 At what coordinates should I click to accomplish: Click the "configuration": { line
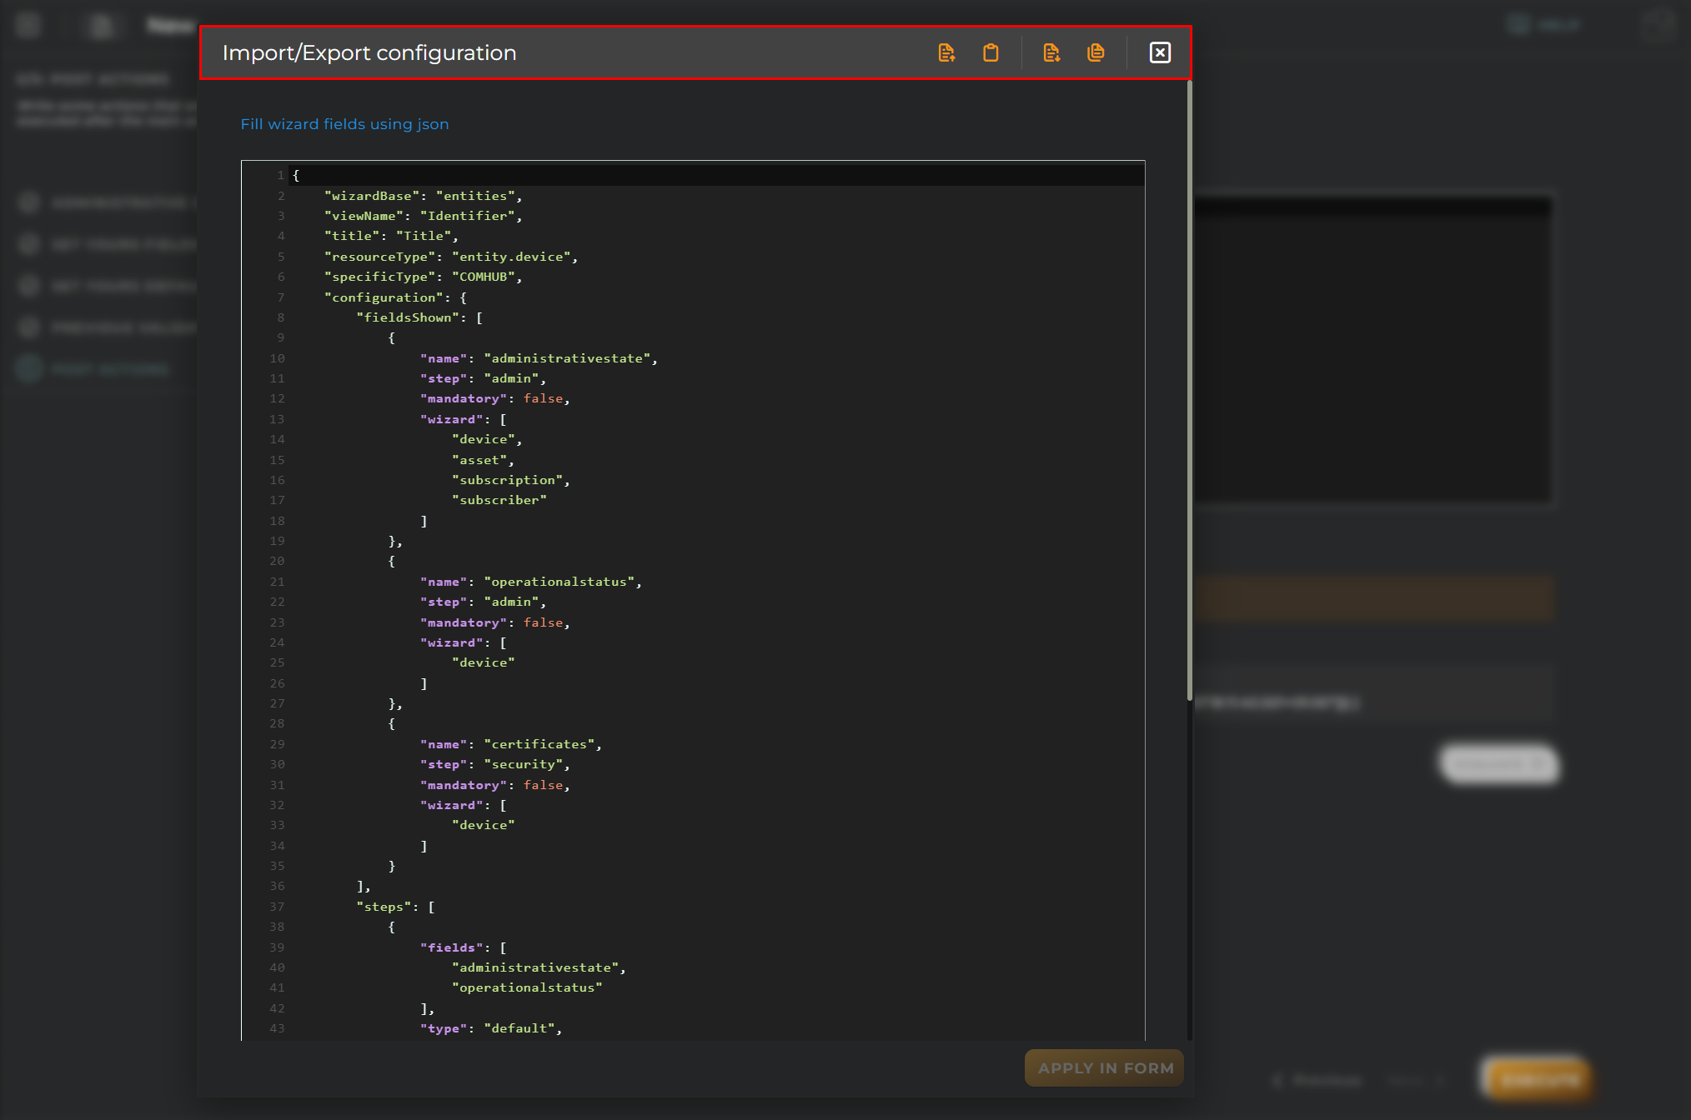click(x=395, y=297)
